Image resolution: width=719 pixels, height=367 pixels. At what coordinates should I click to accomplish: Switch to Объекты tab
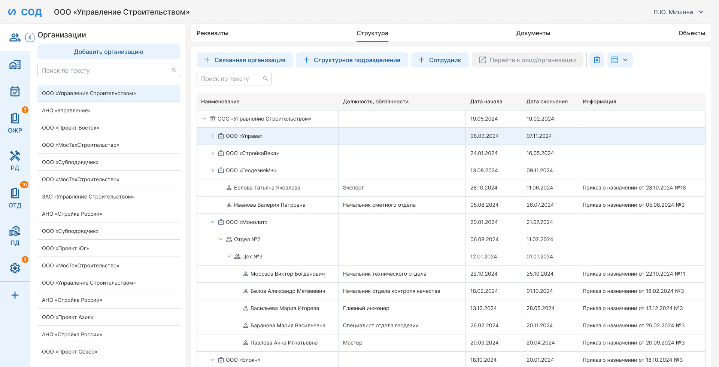pos(692,33)
